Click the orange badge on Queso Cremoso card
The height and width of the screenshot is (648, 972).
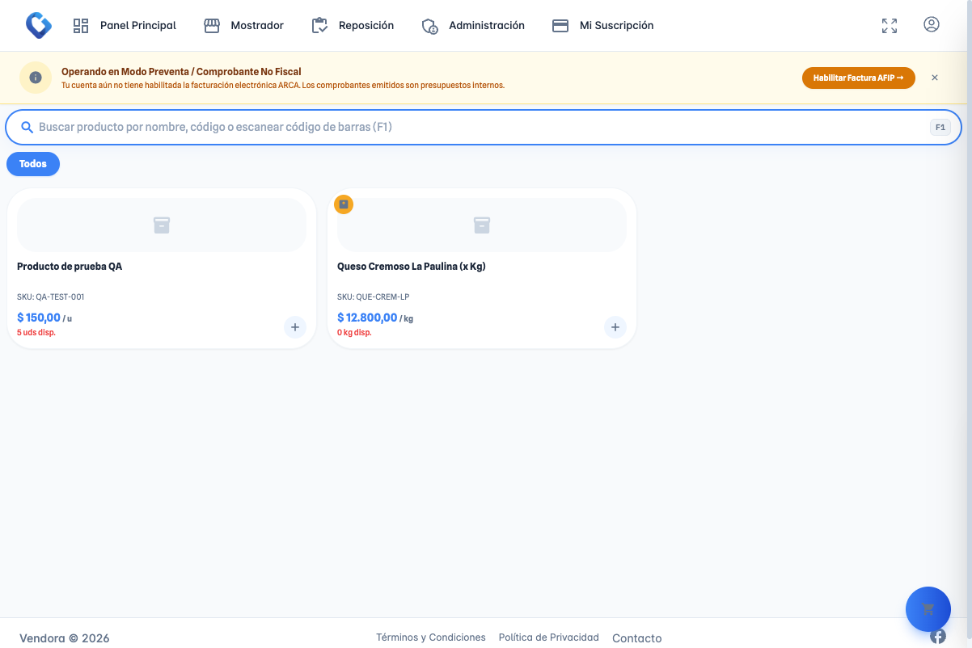(344, 204)
